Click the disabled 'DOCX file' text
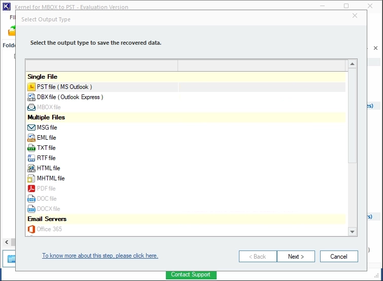Image resolution: width=383 pixels, height=281 pixels. 48,209
